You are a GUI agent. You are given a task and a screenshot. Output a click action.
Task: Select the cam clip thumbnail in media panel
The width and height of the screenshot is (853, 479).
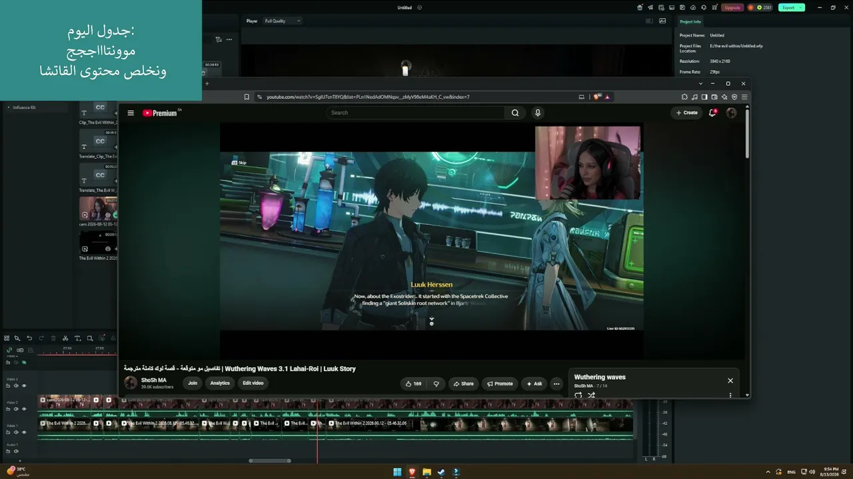[x=98, y=208]
